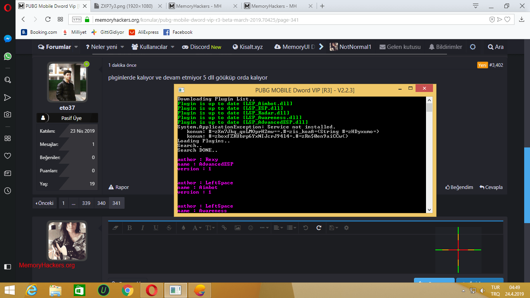Click the browser address bar URL

(197, 20)
